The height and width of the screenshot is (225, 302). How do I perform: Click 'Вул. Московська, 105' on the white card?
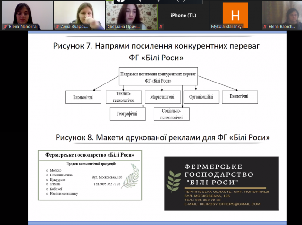click(x=107, y=177)
